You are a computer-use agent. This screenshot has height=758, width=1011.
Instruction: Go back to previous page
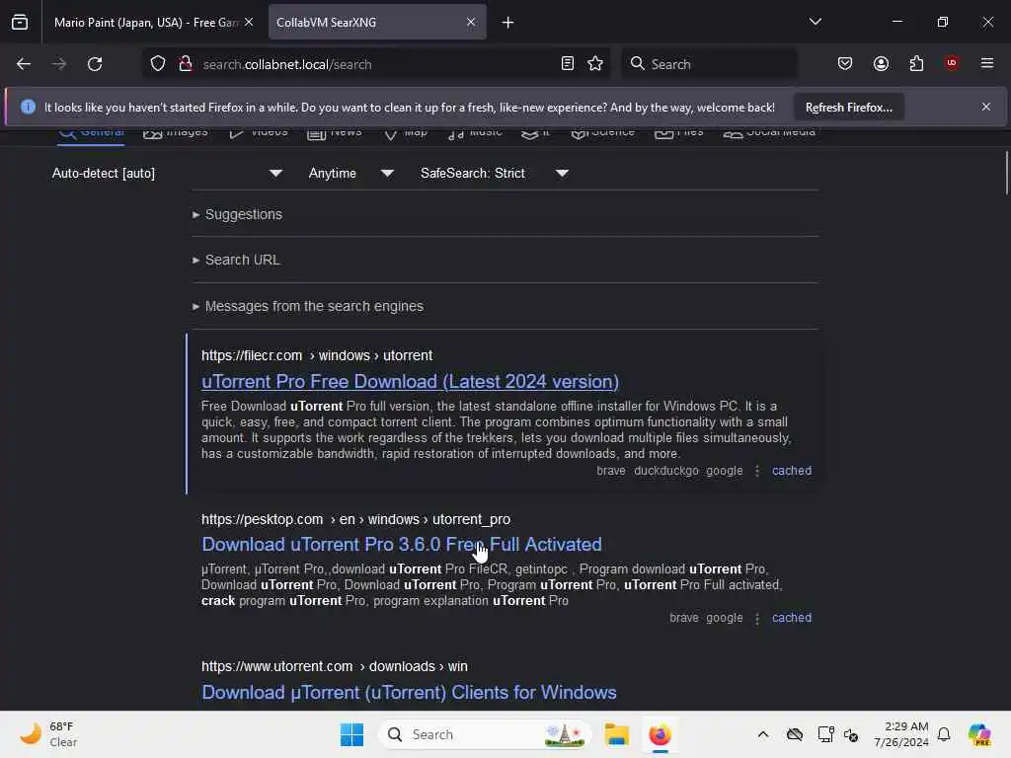point(24,64)
